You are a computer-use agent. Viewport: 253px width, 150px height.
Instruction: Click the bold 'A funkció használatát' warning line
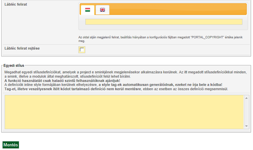point(62,81)
